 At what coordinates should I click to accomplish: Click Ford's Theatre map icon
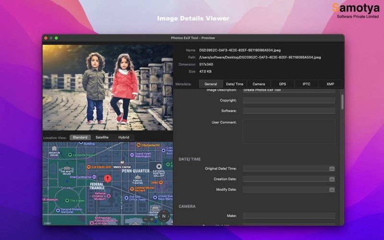pyautogui.click(x=138, y=177)
